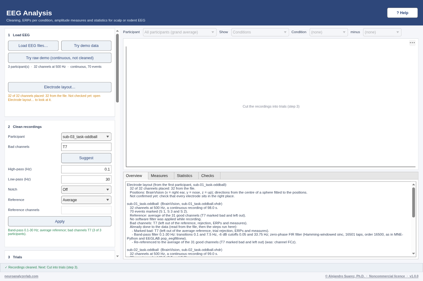Switch to the Measures tab
Screen dimensions: 423x281
159,176
